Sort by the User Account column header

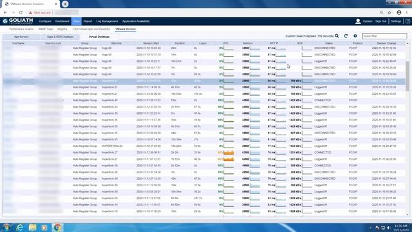(x=53, y=43)
